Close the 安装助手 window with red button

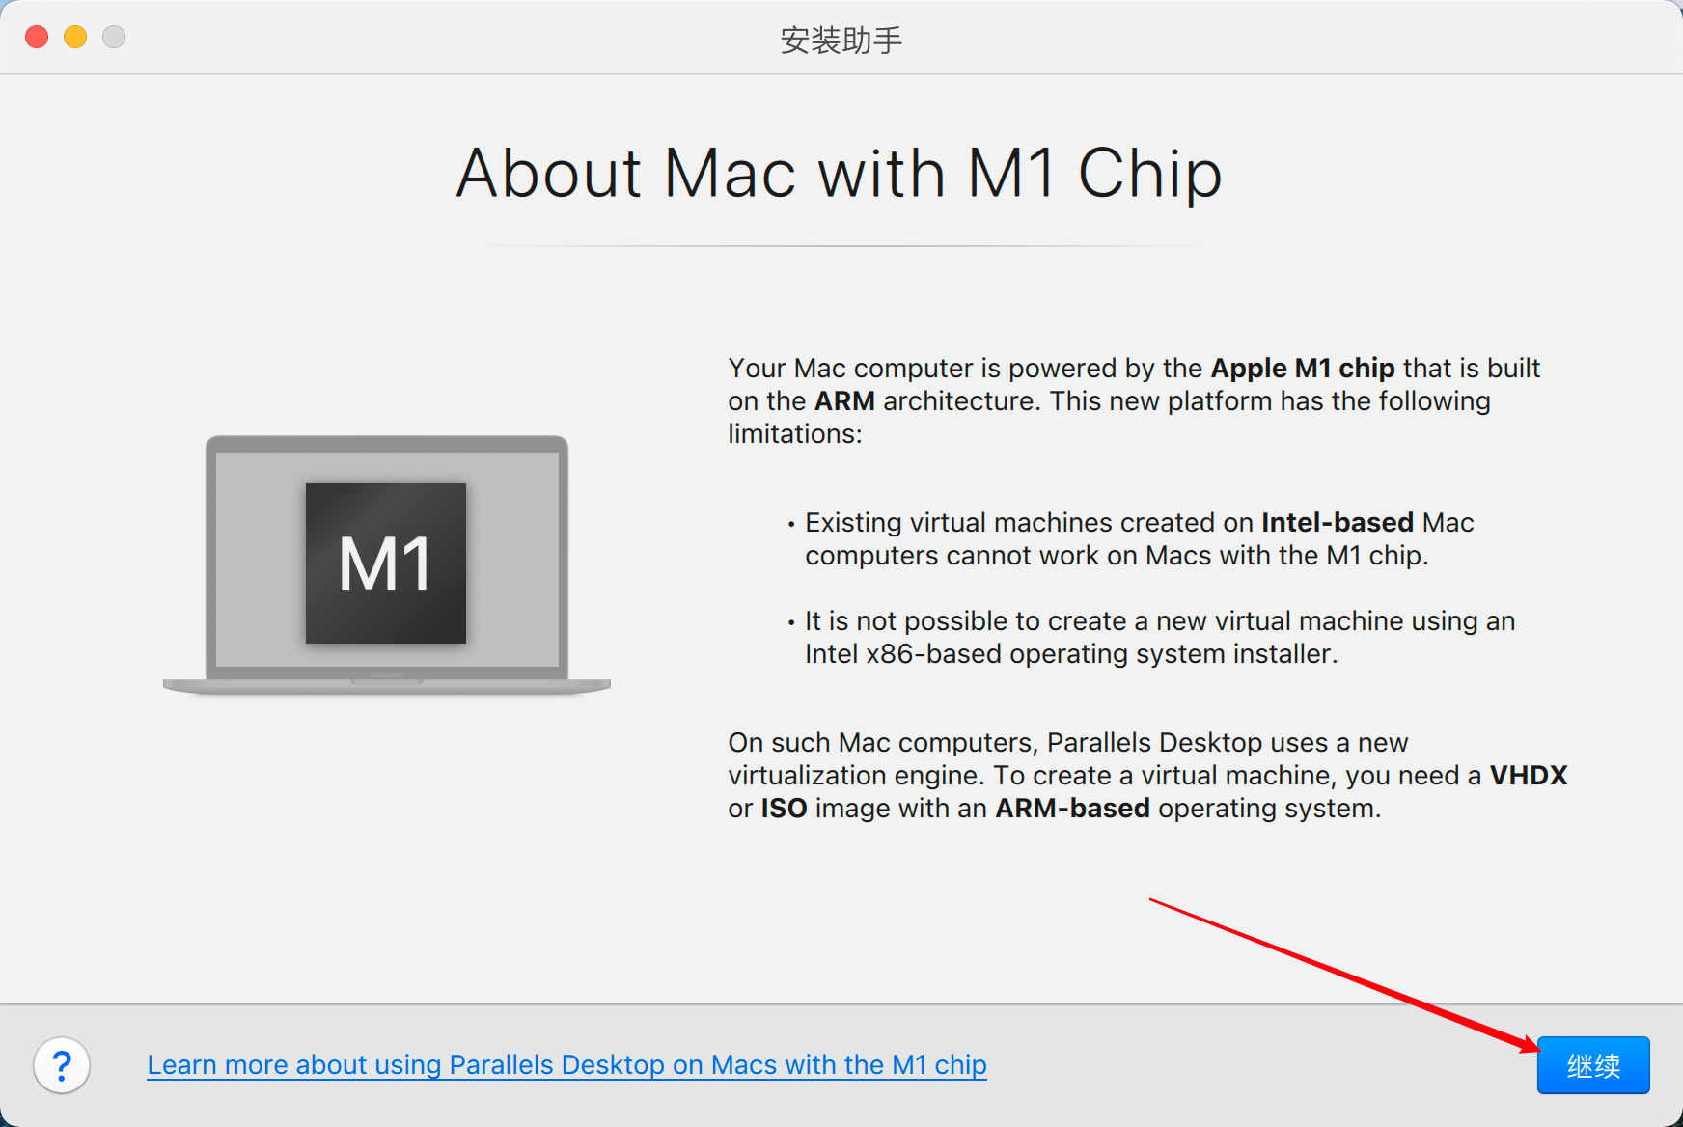click(37, 37)
